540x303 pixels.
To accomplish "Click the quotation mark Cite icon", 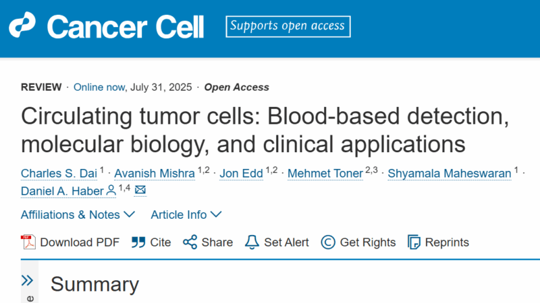I will point(138,242).
